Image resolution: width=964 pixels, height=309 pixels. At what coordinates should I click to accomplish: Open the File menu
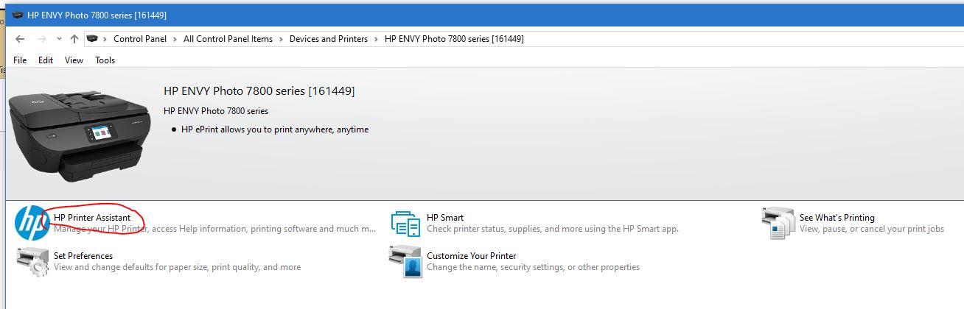(20, 60)
